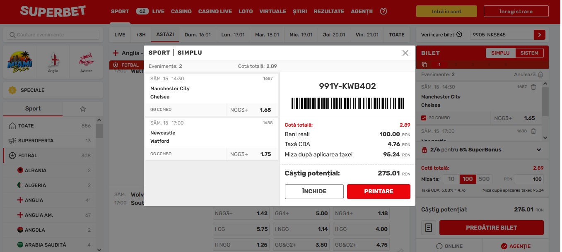This screenshot has height=252, width=562.
Task: Click the Superbet logo
Action: [x=53, y=12]
